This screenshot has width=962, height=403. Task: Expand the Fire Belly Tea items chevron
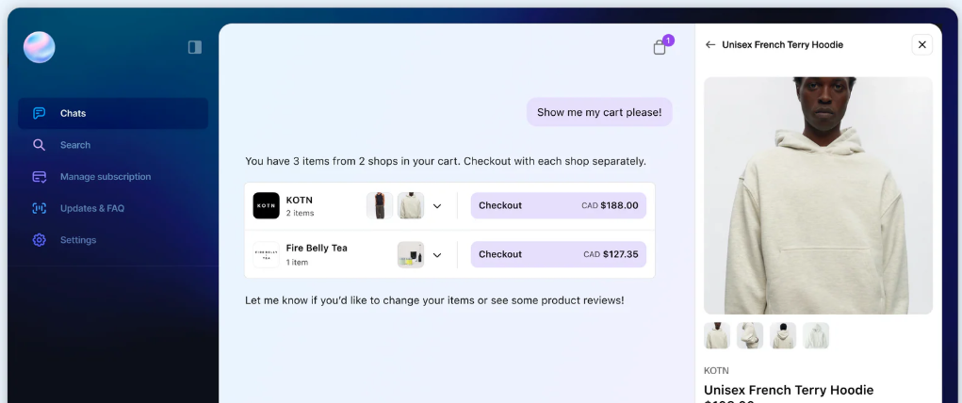point(437,255)
